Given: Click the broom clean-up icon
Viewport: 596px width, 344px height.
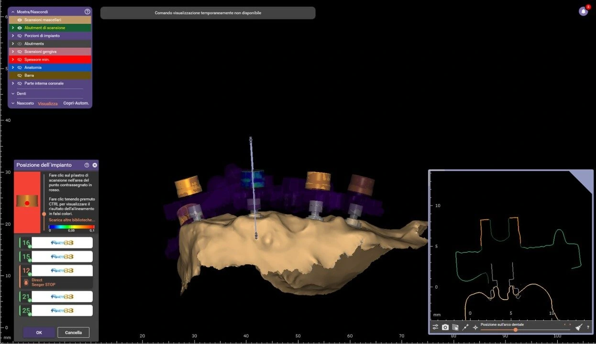Looking at the screenshot, I should click(578, 327).
